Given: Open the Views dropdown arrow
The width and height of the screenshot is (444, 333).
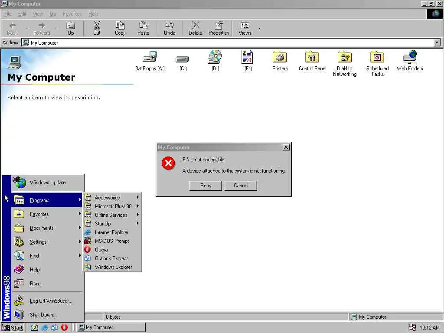Looking at the screenshot, I should point(259,28).
